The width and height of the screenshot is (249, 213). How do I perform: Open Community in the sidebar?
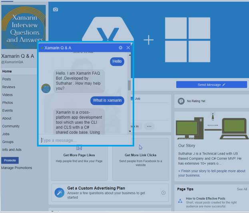tap(11, 126)
